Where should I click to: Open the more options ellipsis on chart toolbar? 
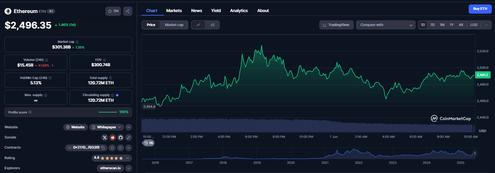coord(487,25)
